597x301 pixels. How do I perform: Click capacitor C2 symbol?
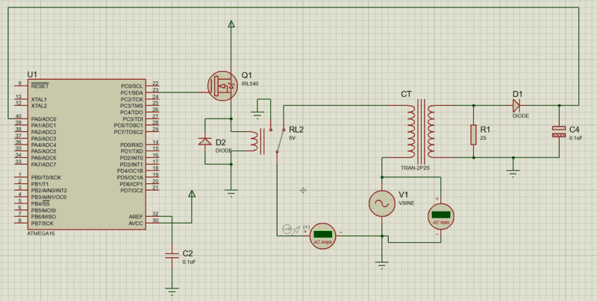point(172,255)
